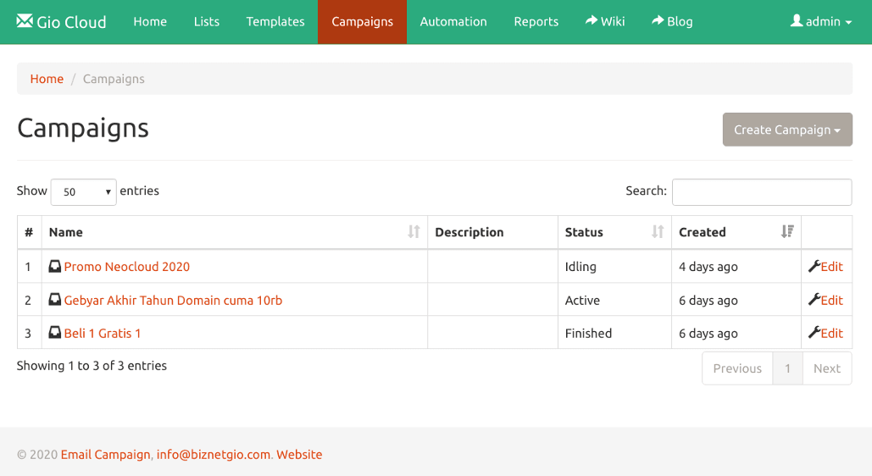Open the Gebyar Akhir Tahun Domain campaign link
872x476 pixels.
click(x=173, y=300)
